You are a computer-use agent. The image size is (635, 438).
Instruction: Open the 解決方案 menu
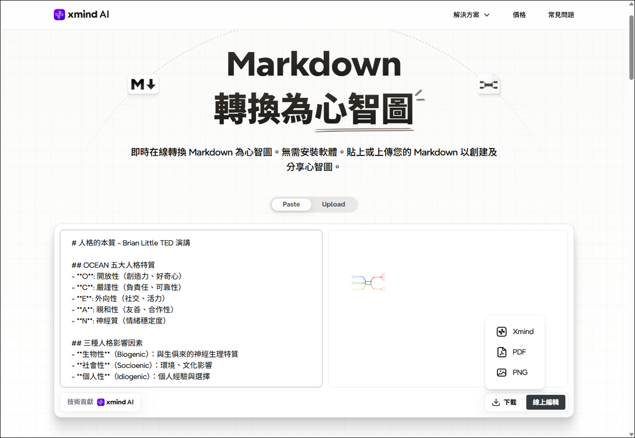coord(471,15)
